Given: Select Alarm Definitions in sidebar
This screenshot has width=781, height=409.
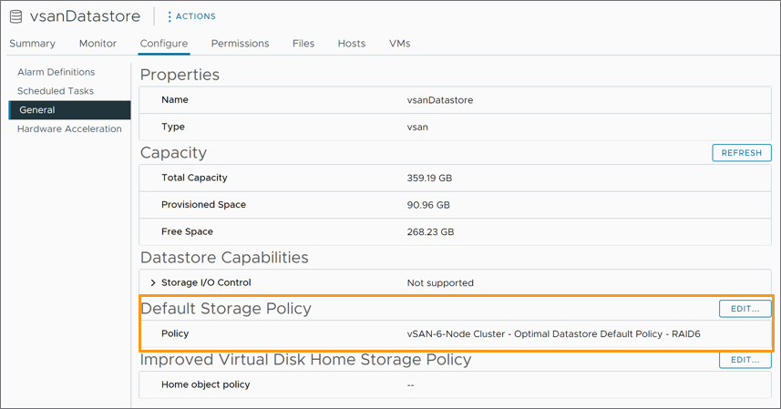Looking at the screenshot, I should [x=56, y=72].
